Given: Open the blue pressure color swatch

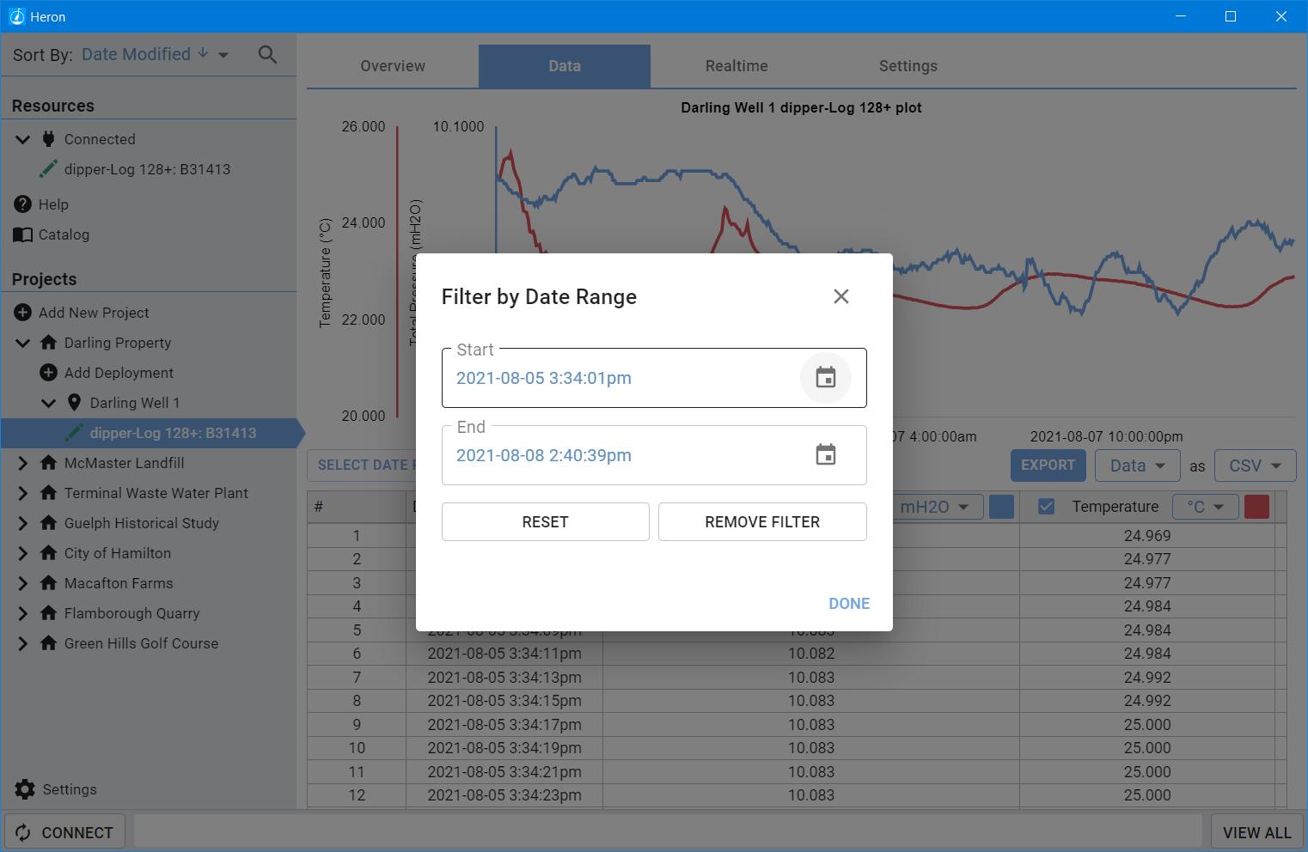Looking at the screenshot, I should point(1001,507).
